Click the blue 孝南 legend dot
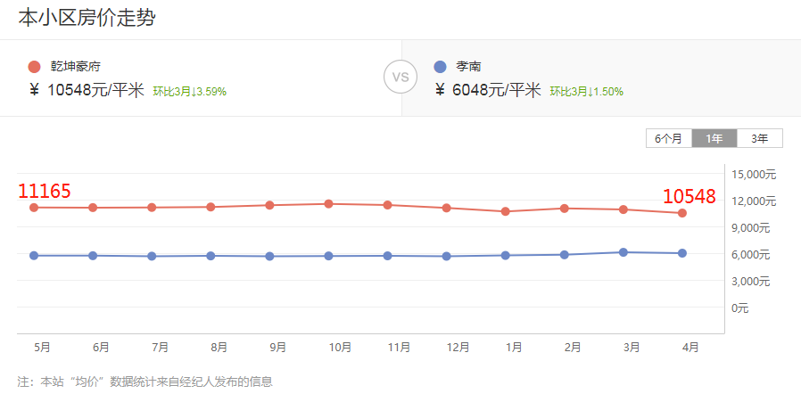Image resolution: width=801 pixels, height=402 pixels. click(x=439, y=66)
